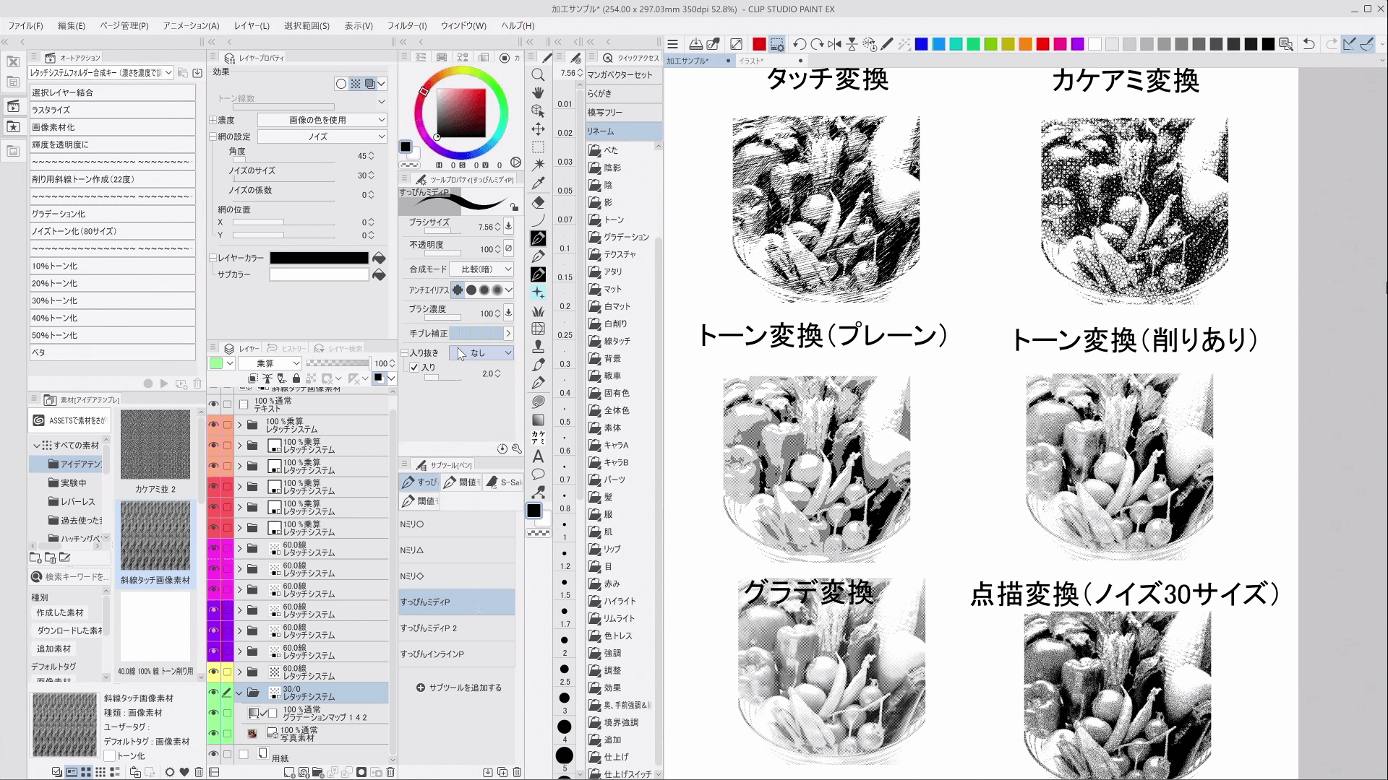Open the auto action set dropdown
Screen dimensions: 1388x780
(101, 72)
